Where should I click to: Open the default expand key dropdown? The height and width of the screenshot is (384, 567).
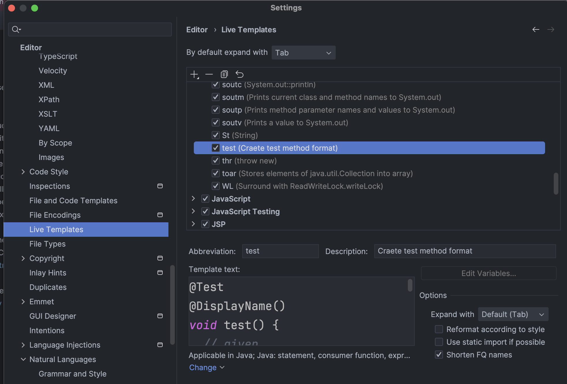(x=303, y=53)
